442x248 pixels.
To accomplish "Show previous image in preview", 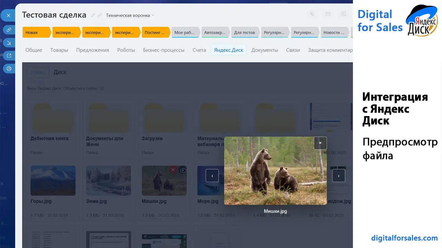I will tap(212, 176).
